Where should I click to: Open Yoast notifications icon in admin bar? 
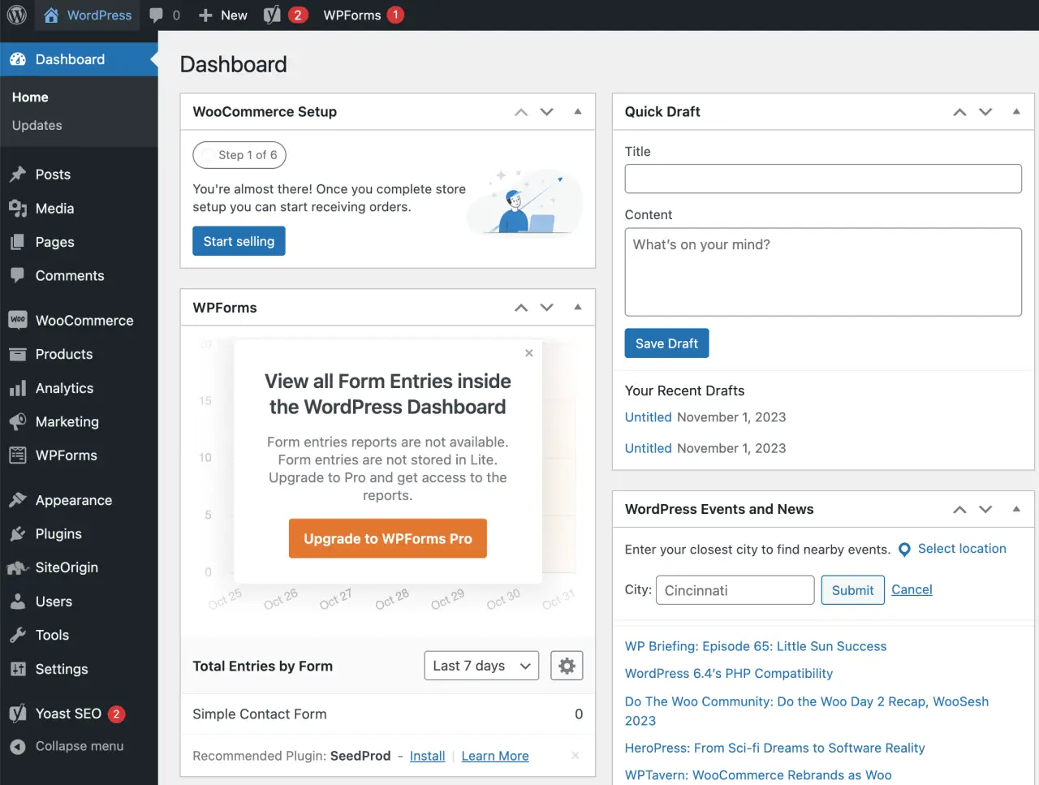(x=273, y=15)
